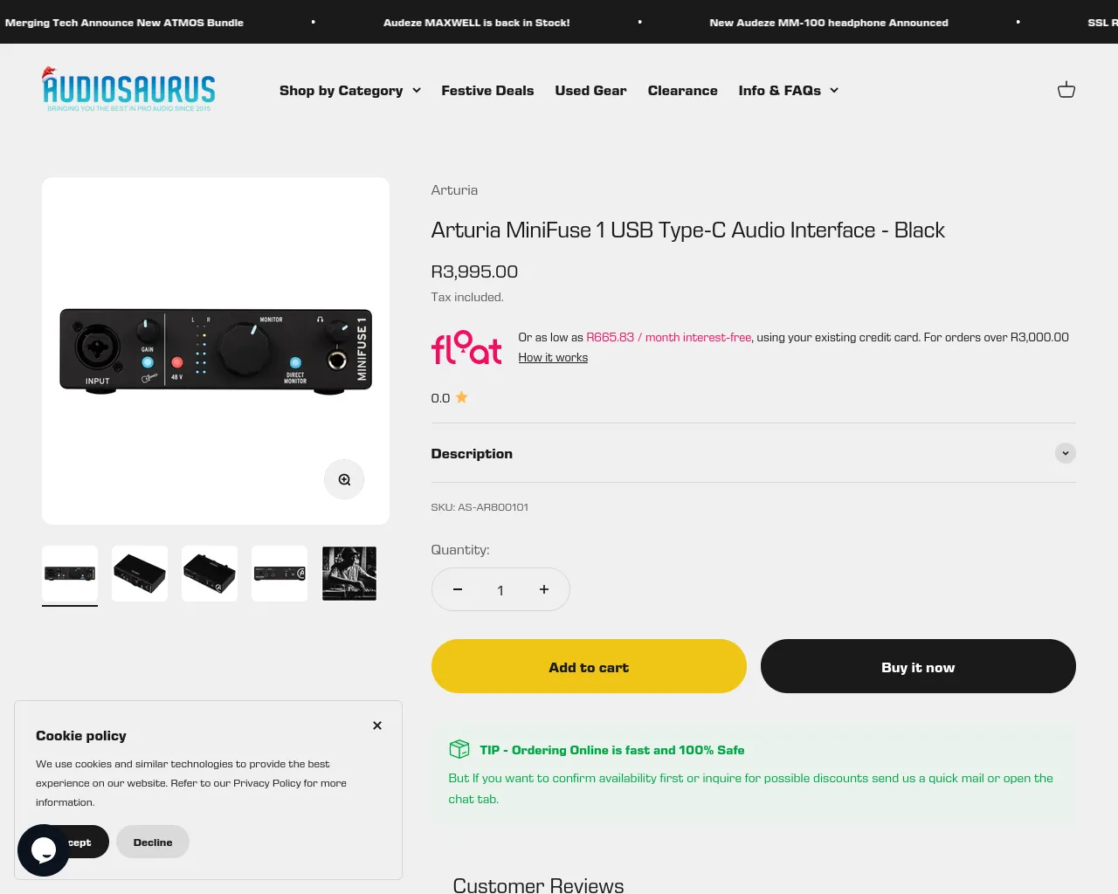Viewport: 1118px width, 894px height.
Task: Click the green package tip icon
Action: coord(459,749)
